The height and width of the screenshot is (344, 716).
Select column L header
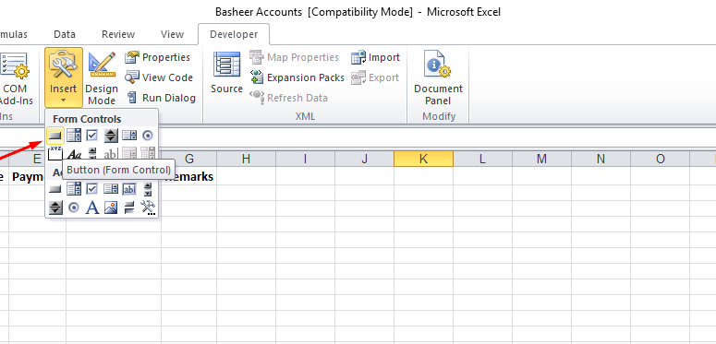[482, 159]
